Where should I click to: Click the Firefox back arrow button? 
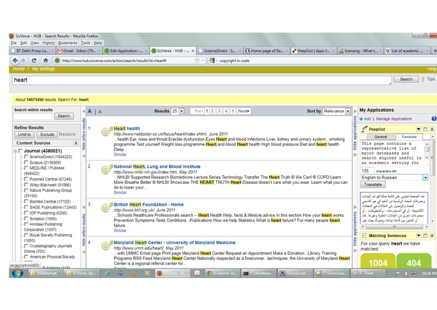tap(15, 60)
